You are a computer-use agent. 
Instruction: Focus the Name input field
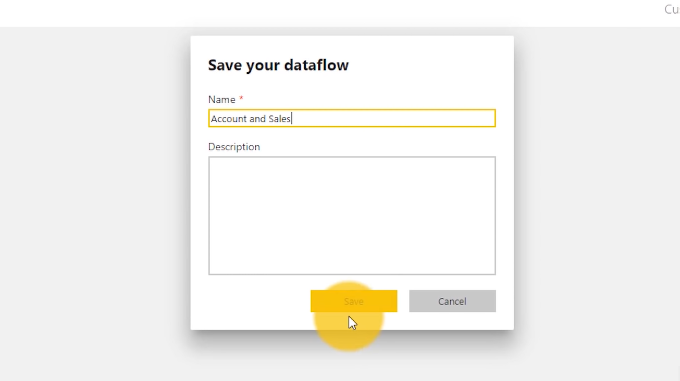click(x=352, y=119)
